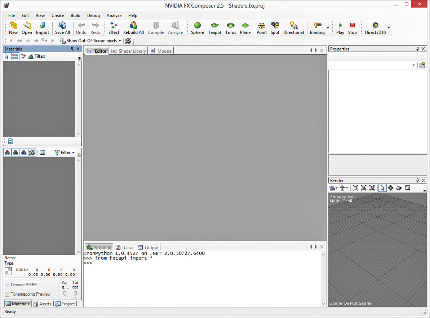Open texture Filter dropdown menu
Viewport: 430px width, 318px height.
65,153
